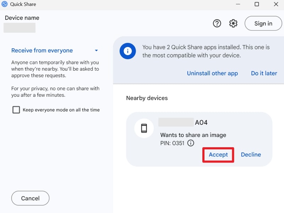284x213 pixels.
Task: Click the Nearby devices heading
Action: 147,98
